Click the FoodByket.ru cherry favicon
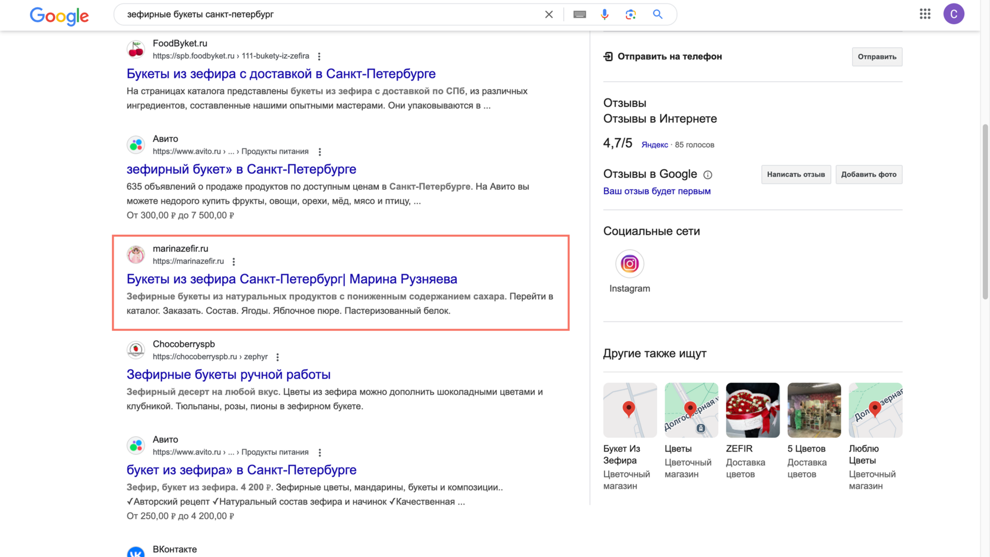 (x=136, y=49)
